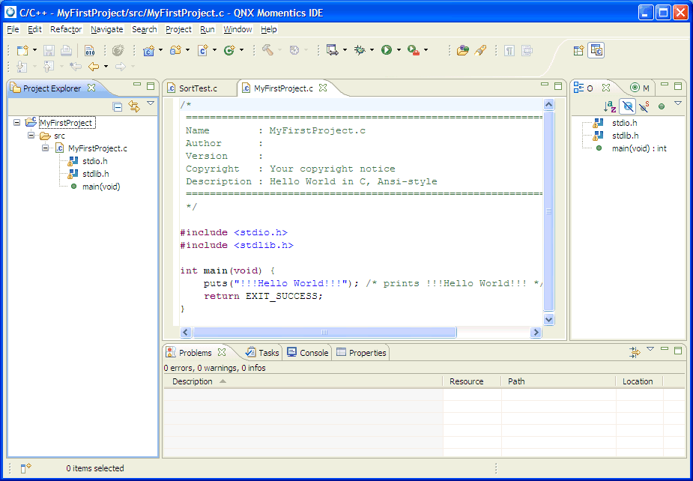693x481 pixels.
Task: Toggle Hide Static Members in the Outline view
Action: coord(645,106)
